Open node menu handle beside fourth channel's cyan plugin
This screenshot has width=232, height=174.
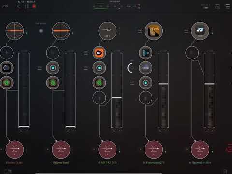coord(132,83)
